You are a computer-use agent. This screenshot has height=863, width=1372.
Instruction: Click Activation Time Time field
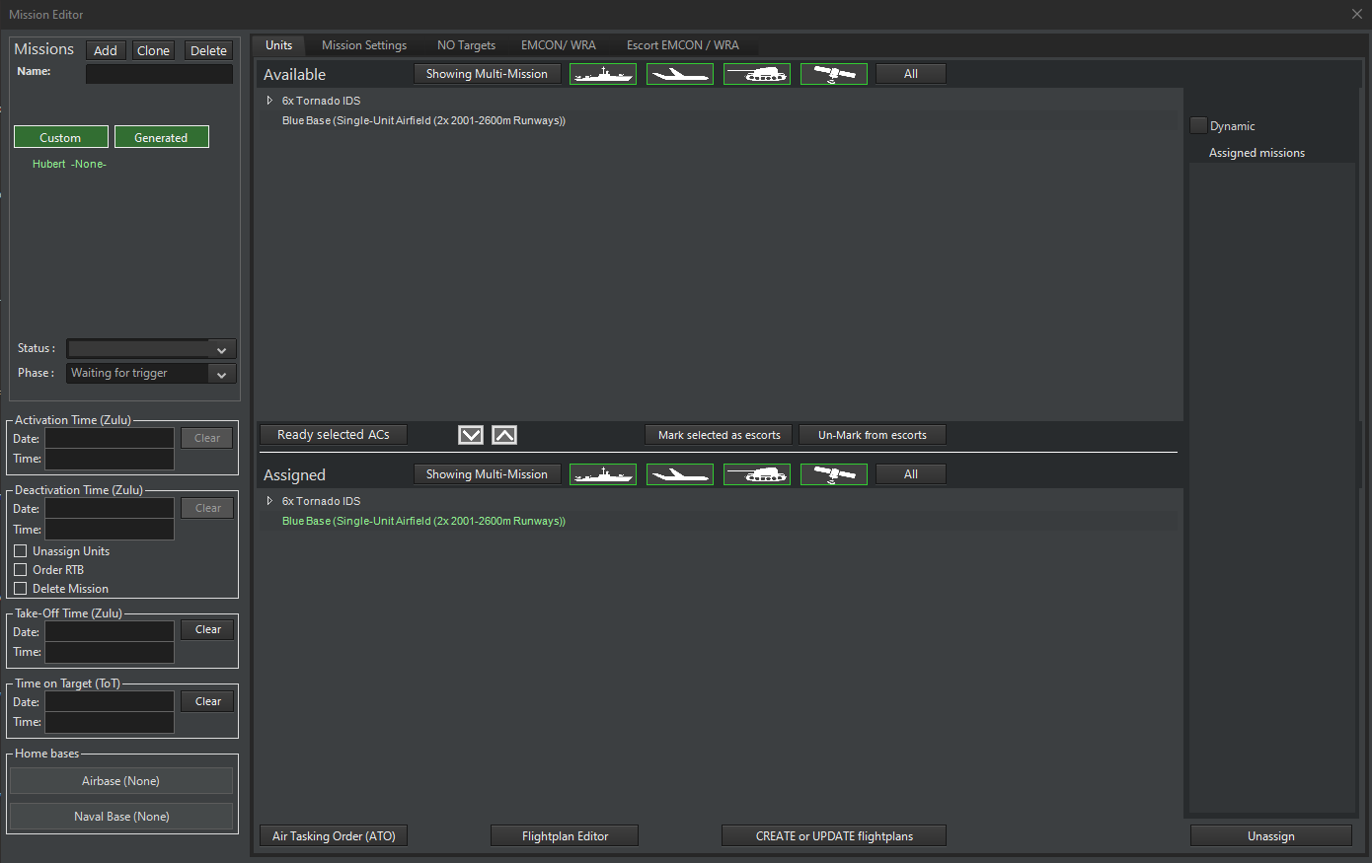110,459
